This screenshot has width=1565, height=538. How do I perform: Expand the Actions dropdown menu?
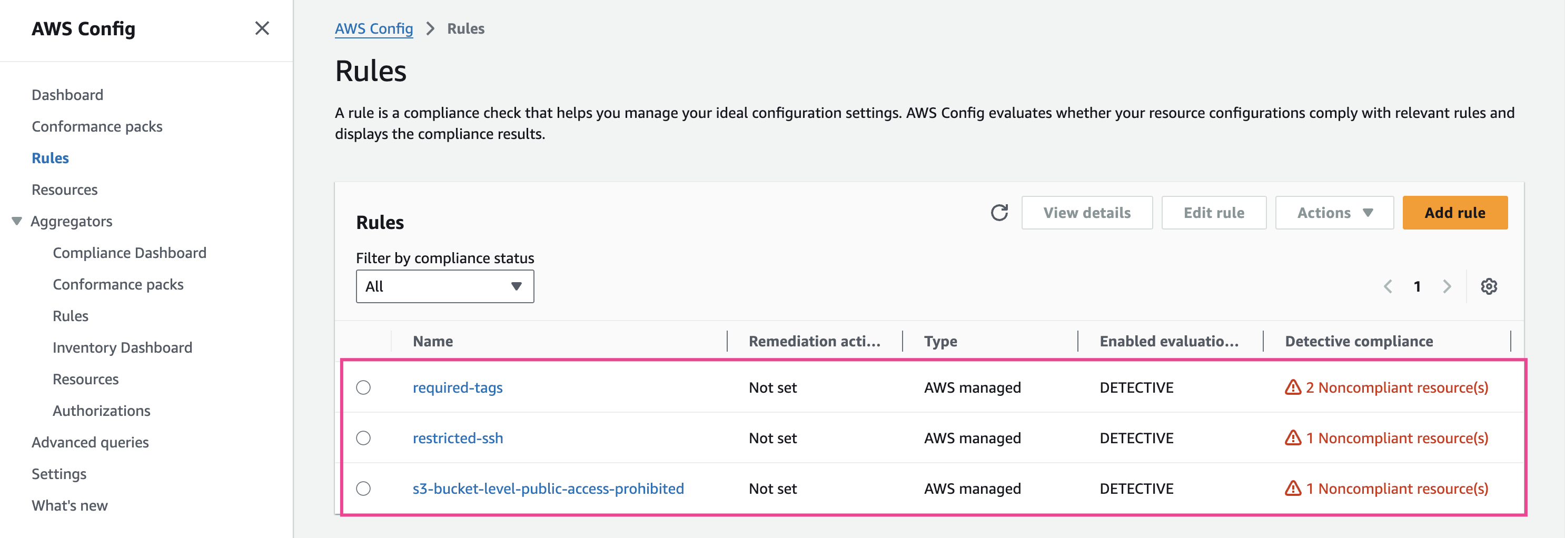point(1333,213)
